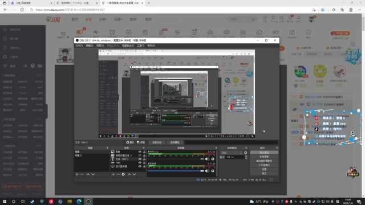Open the alarm clock icon in streamer toolbar

coord(112,32)
